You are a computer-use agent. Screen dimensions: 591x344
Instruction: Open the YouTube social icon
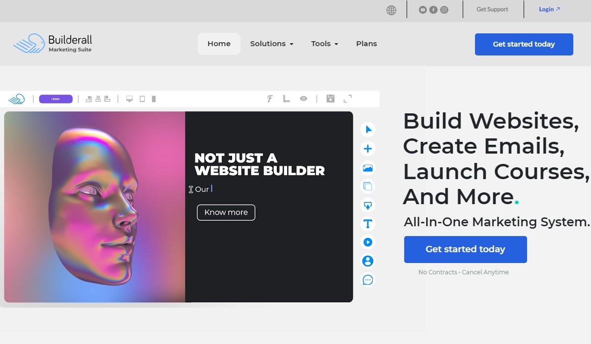(422, 10)
